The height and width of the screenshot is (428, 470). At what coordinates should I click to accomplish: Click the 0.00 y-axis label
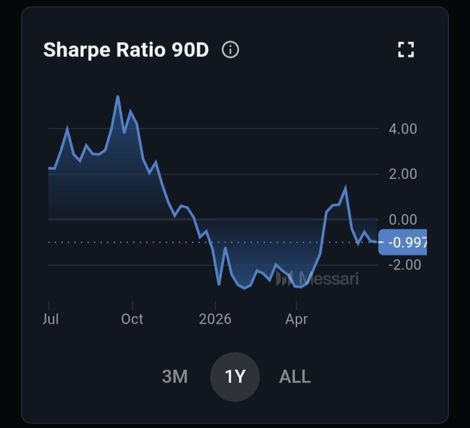point(402,220)
